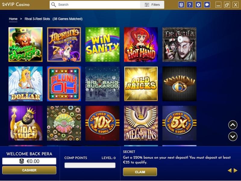Open the Midas Touch game thumbnail
241x181 pixels.
click(26, 123)
